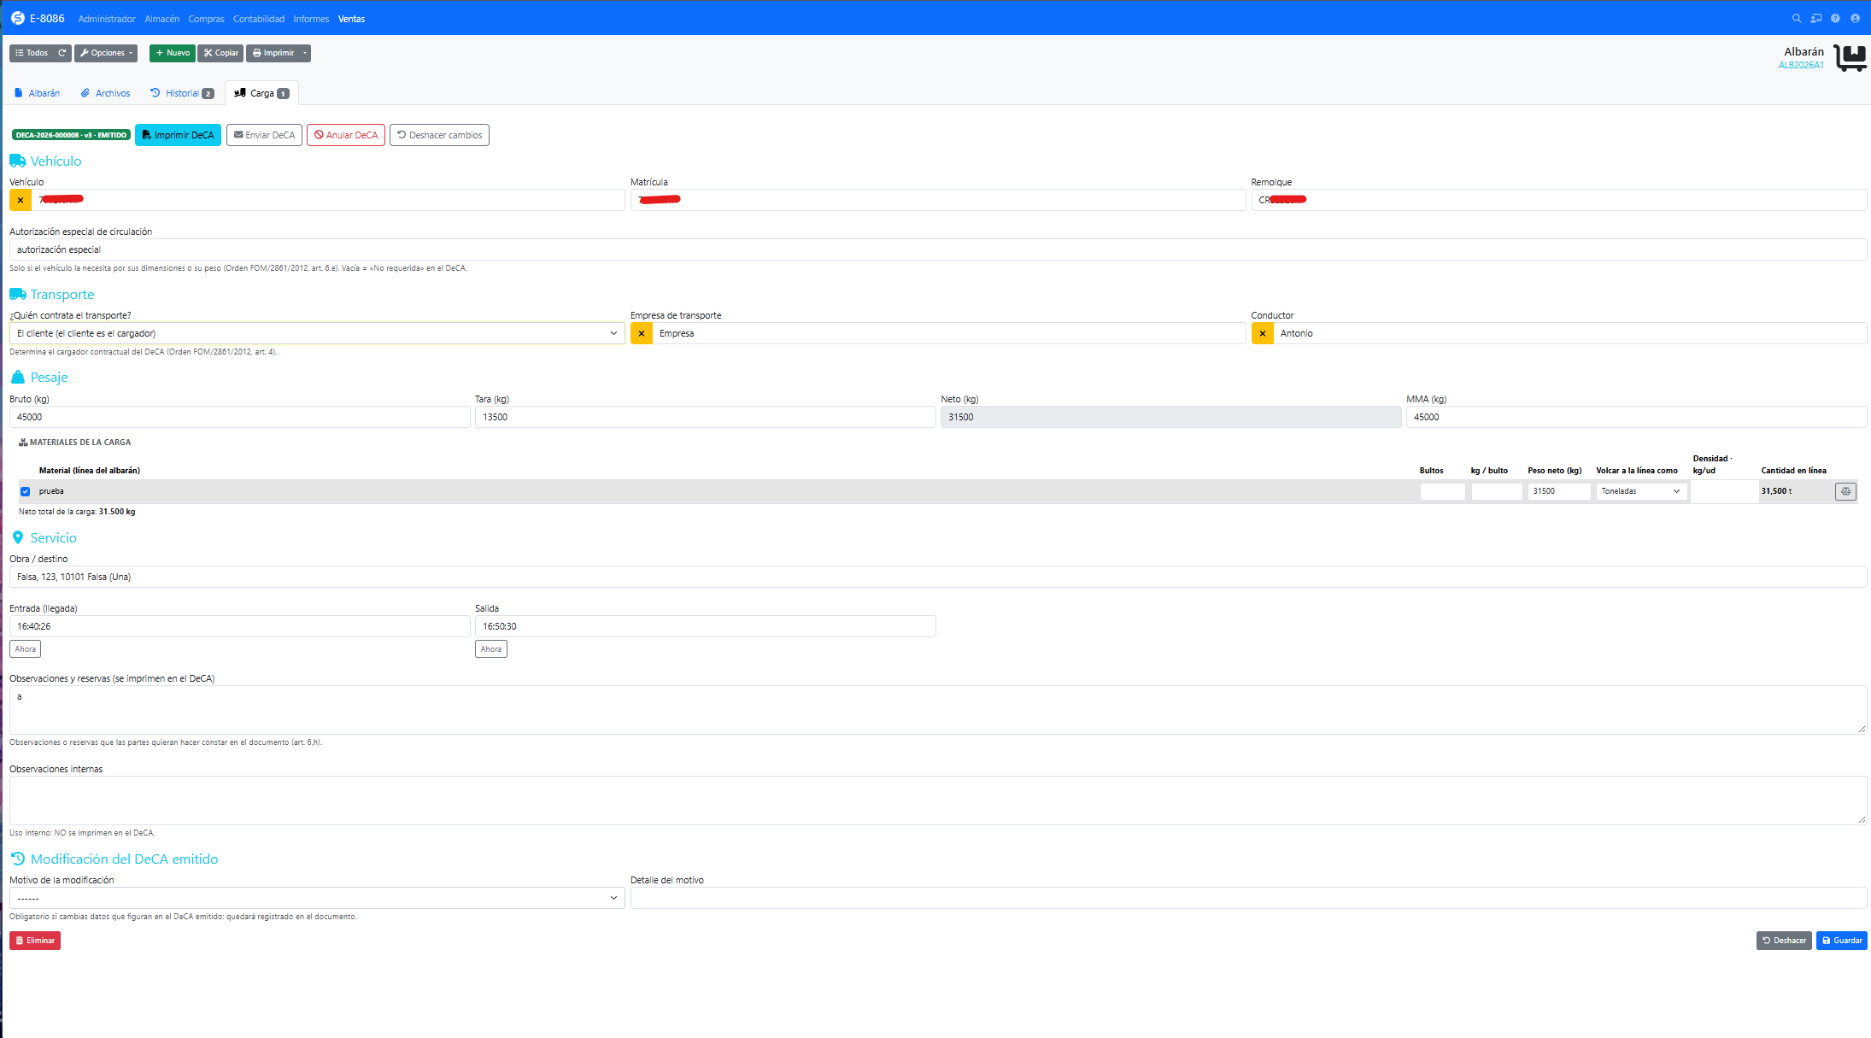
Task: Click the Todos list button
Action: pos(32,53)
